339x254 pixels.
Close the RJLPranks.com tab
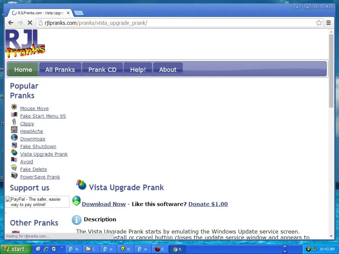click(68, 13)
